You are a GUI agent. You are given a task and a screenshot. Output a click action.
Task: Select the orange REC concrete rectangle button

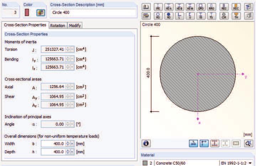coord(236,7)
